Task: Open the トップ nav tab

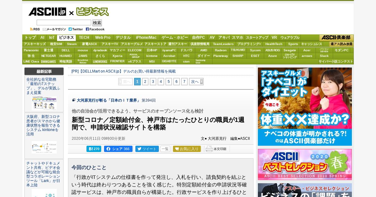Action: pyautogui.click(x=30, y=38)
